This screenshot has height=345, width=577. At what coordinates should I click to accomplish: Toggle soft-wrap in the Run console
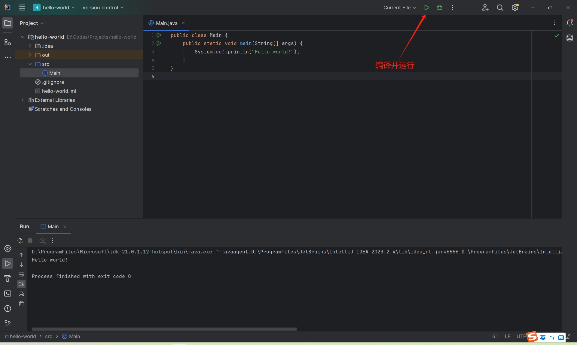point(21,275)
